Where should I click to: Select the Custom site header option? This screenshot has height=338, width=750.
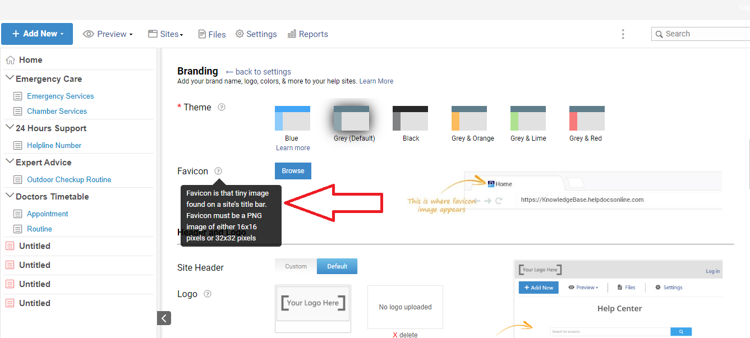pos(296,266)
